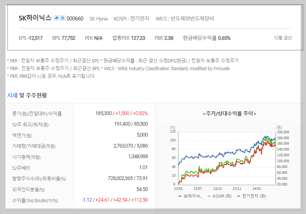Click the 전기전자 (좌) red legend entry
The width and height of the screenshot is (306, 214).
point(251,196)
